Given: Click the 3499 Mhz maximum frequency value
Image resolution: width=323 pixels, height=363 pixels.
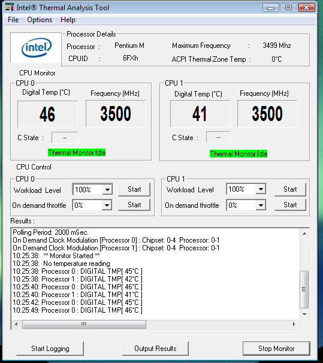Looking at the screenshot, I should point(277,46).
